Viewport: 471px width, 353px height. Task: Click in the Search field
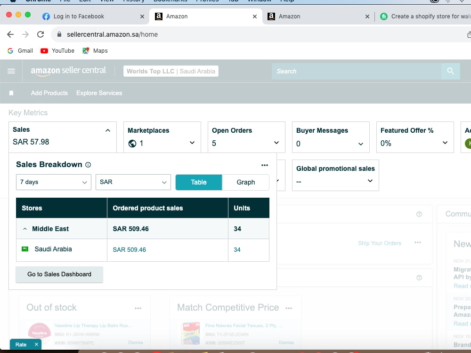click(x=356, y=71)
